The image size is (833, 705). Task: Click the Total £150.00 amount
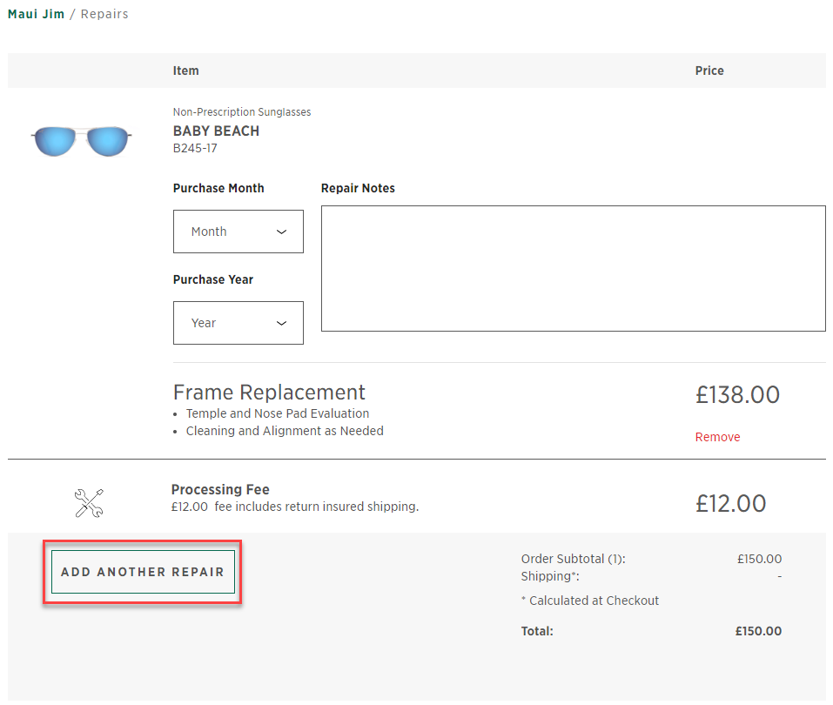click(758, 631)
